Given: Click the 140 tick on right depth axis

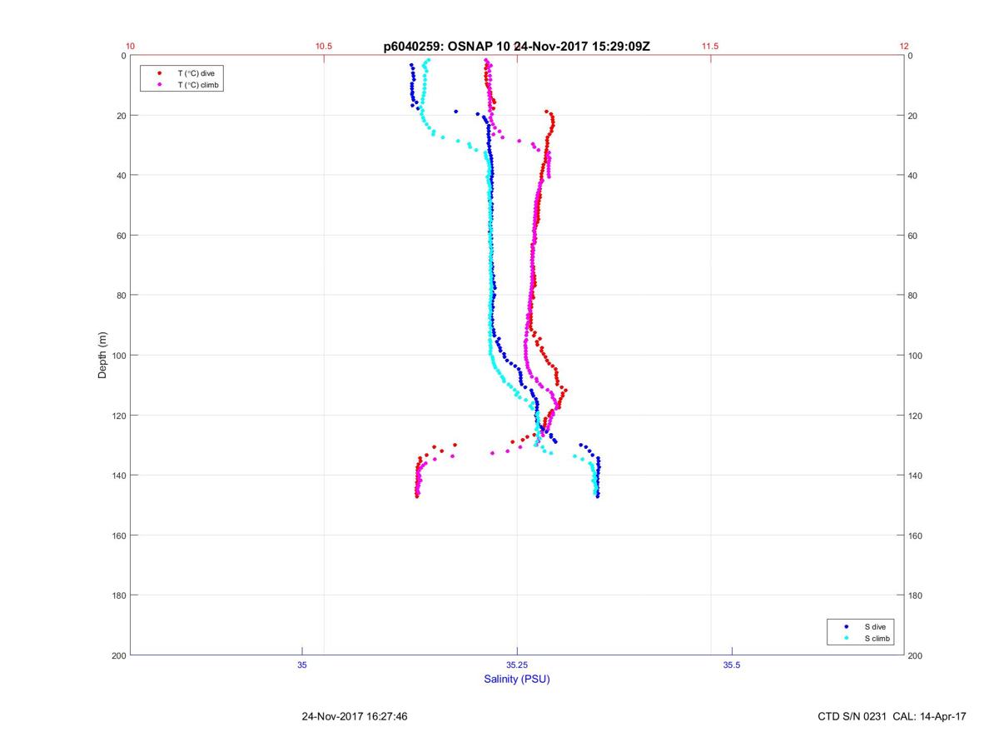Looking at the screenshot, I should (x=917, y=476).
